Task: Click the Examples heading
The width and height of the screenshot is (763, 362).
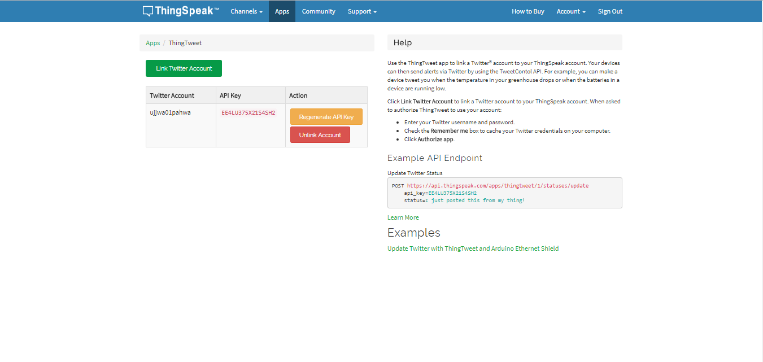Action: pos(414,233)
